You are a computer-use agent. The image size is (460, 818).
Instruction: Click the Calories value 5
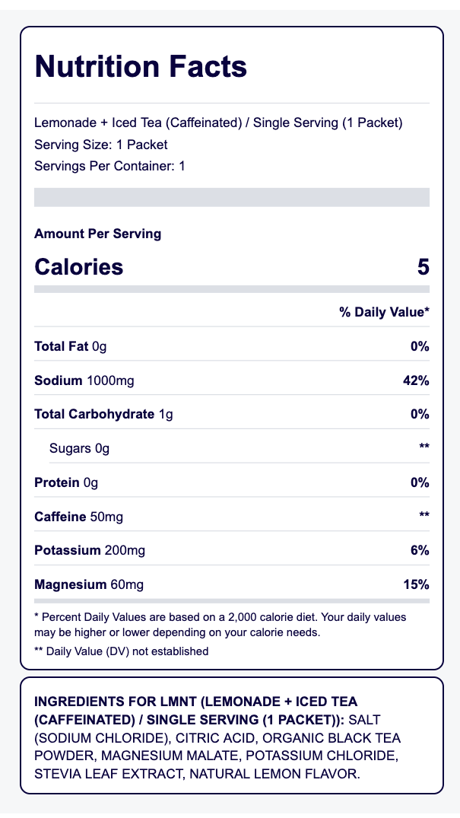tap(423, 266)
